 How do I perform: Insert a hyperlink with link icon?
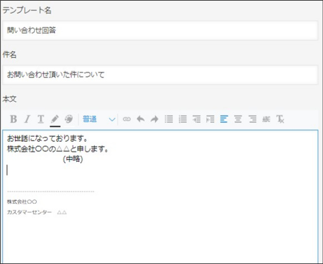point(127,119)
